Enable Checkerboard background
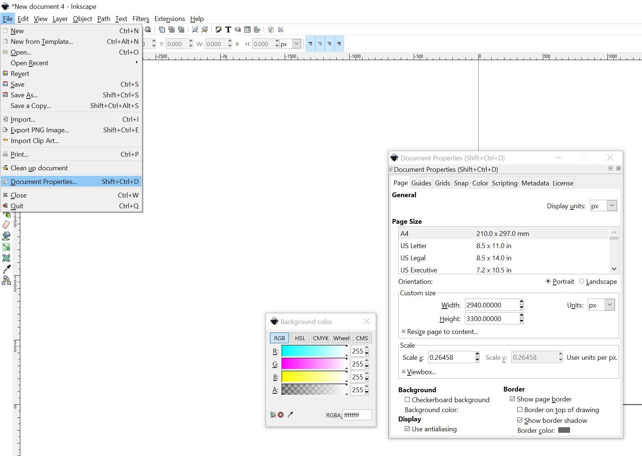642x456 pixels. (x=407, y=400)
